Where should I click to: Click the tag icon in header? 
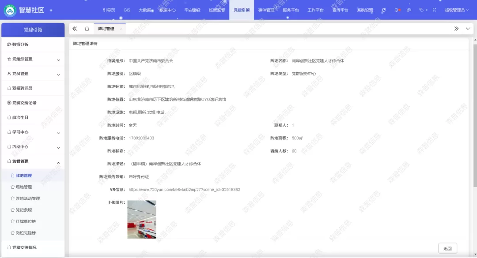[x=422, y=10]
